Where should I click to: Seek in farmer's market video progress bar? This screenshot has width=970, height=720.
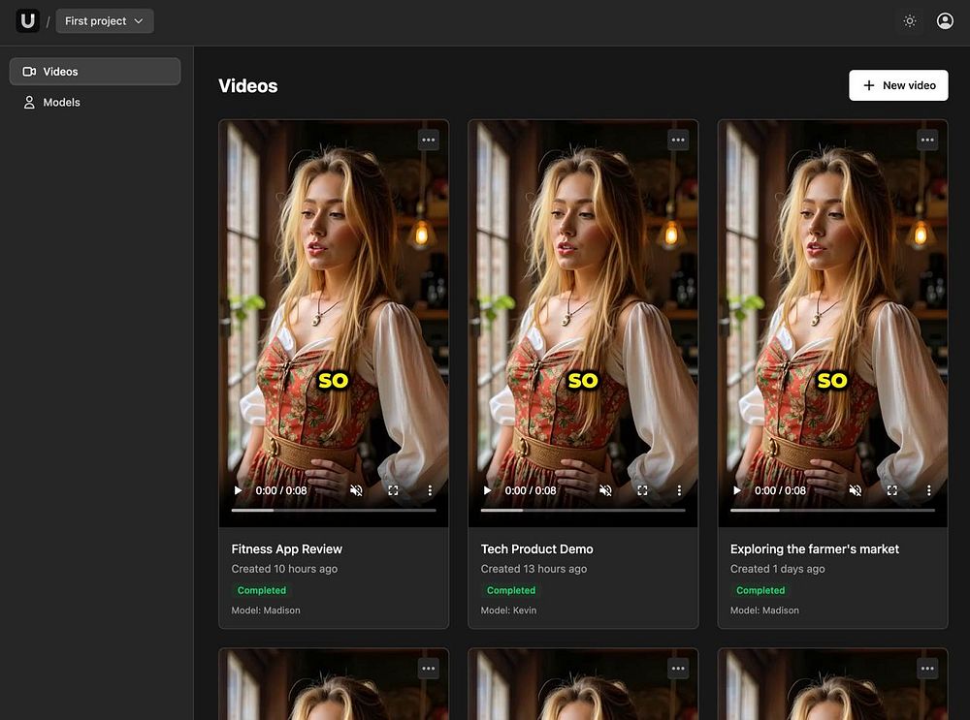[832, 511]
